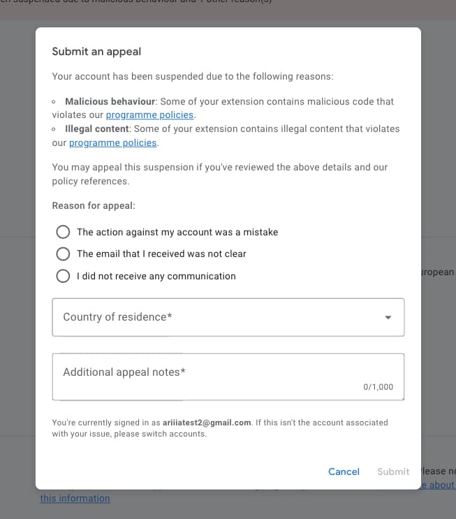Click the Submit button
This screenshot has height=519, width=456.
(393, 472)
